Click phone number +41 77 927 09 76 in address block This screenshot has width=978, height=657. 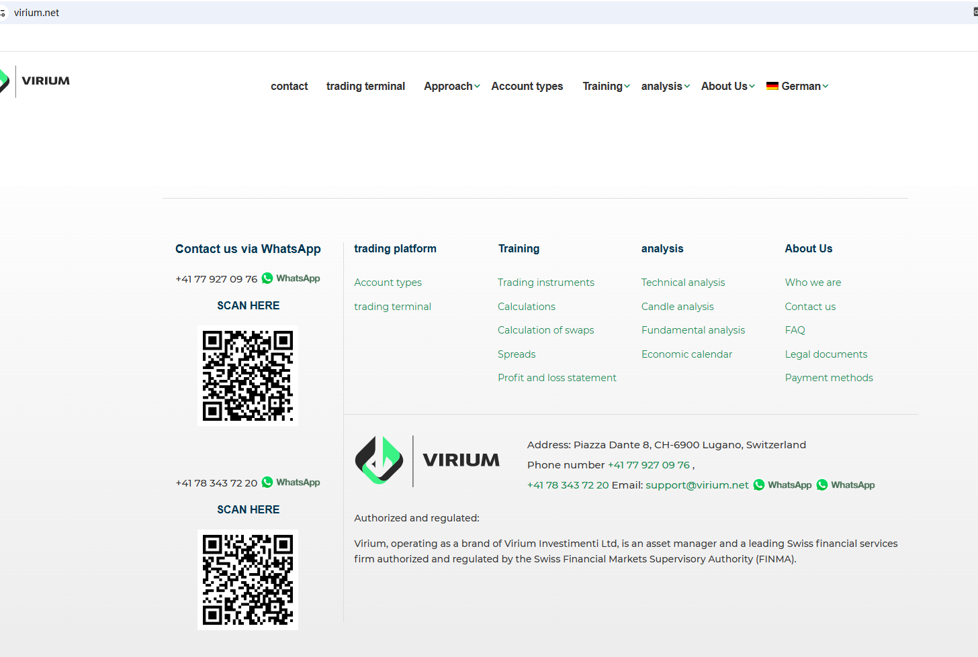pos(649,465)
